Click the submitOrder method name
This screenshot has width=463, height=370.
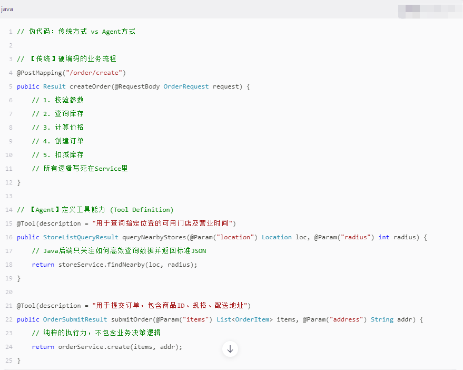132,319
